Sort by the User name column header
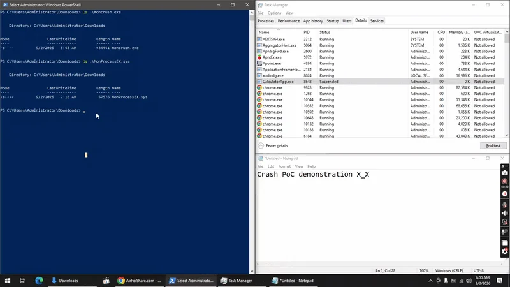This screenshot has width=510, height=287. coord(421,33)
